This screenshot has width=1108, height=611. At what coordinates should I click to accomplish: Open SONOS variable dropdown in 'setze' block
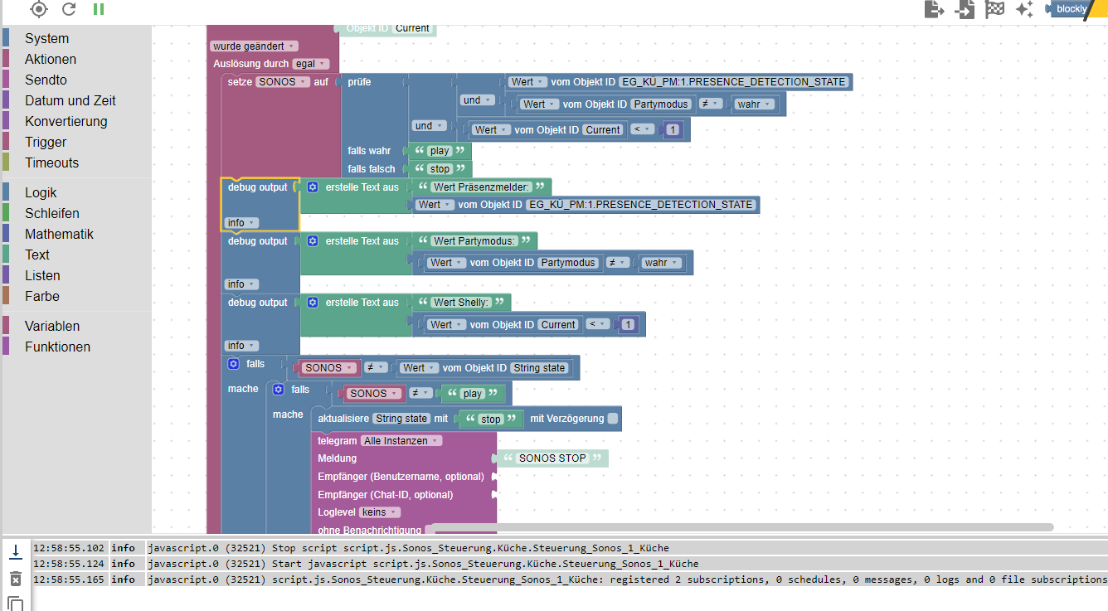point(283,82)
